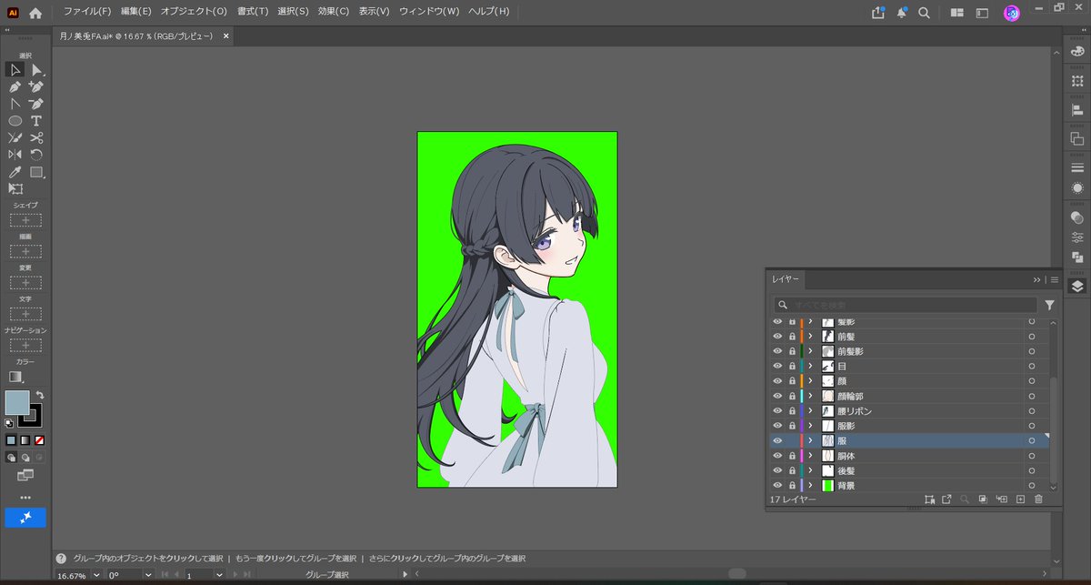1091x585 pixels.
Task: Select the Type tool
Action: pyautogui.click(x=36, y=120)
